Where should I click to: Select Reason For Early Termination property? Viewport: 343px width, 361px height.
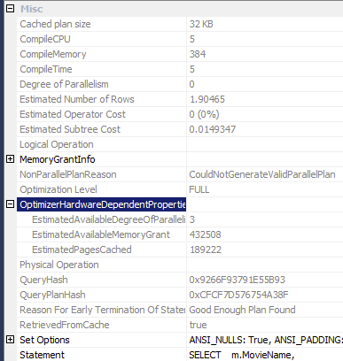click(103, 310)
